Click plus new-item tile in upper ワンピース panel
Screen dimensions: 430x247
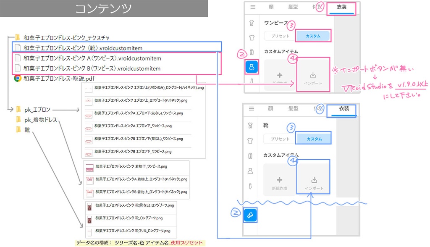click(280, 75)
